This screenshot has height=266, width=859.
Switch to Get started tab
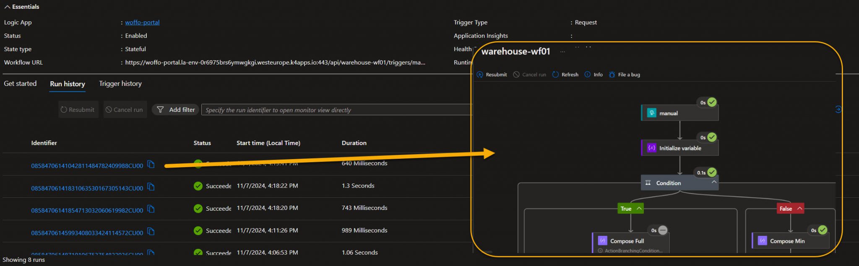point(20,84)
